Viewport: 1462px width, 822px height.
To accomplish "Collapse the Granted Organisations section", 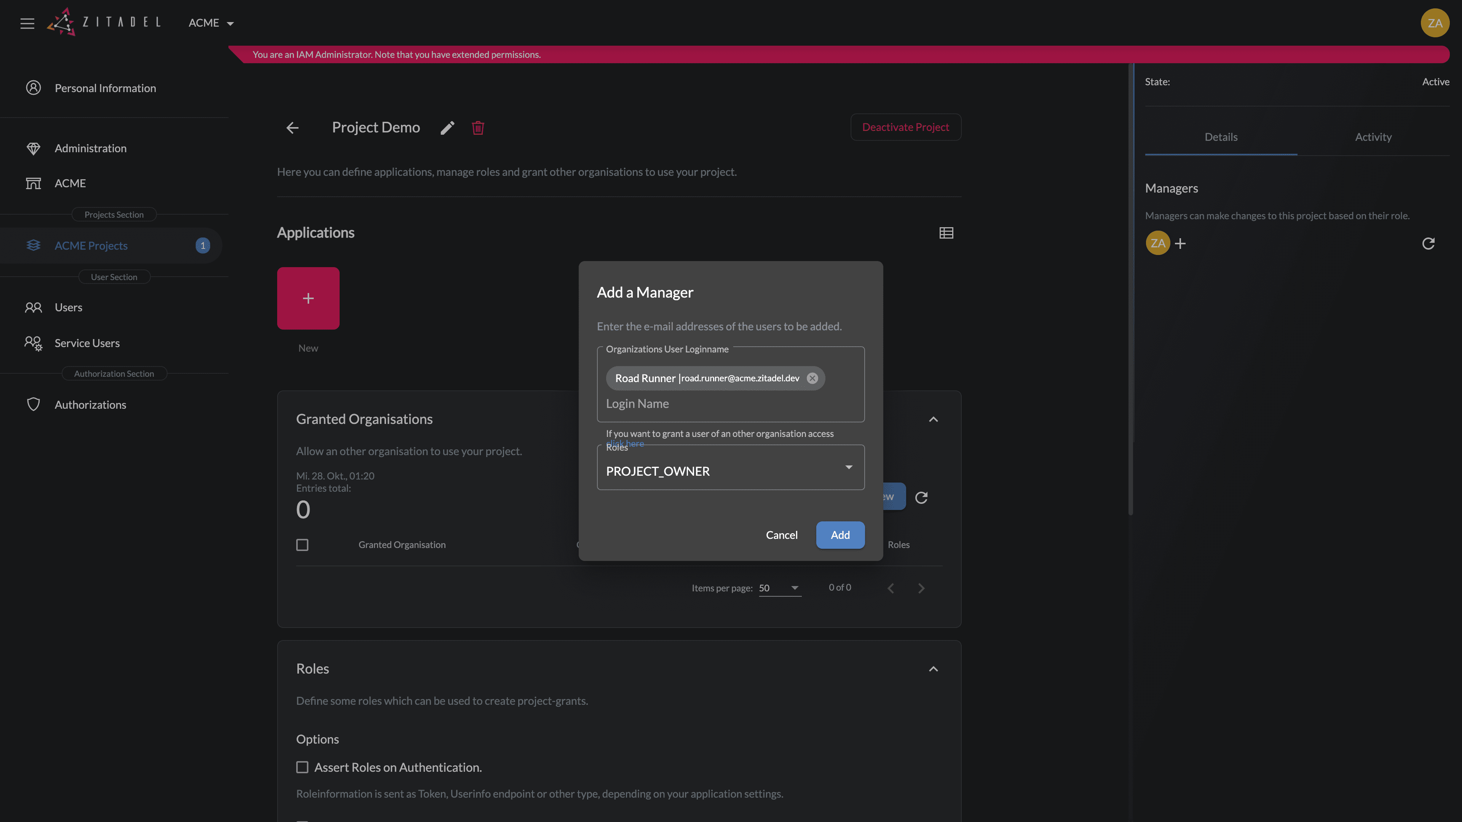I will coord(933,419).
